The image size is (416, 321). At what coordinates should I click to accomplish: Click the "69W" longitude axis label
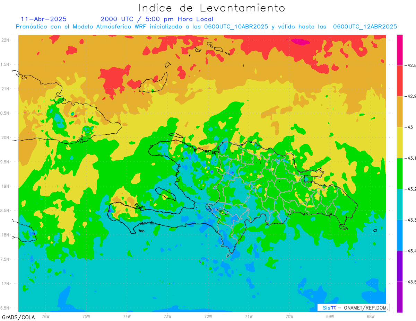point(330,316)
